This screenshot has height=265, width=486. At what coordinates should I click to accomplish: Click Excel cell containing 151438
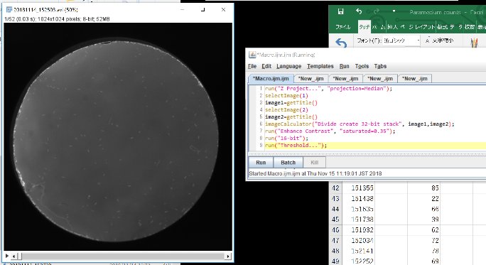pos(359,198)
